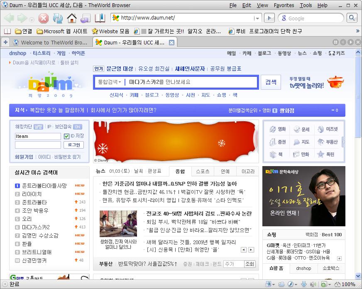Image resolution: width=362 pixels, height=289 pixels.
Task: Open the Website 모음 starred bookmark
Action: (x=110, y=31)
